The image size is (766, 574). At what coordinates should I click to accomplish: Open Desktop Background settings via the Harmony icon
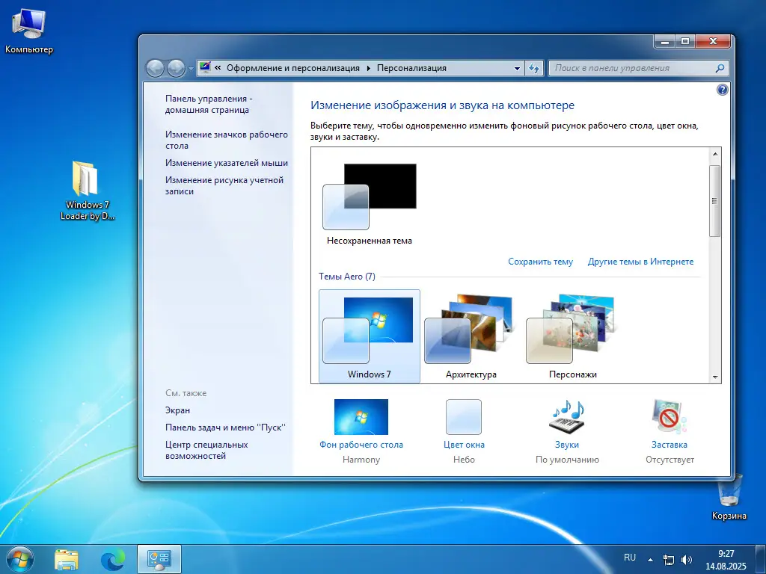pyautogui.click(x=361, y=416)
